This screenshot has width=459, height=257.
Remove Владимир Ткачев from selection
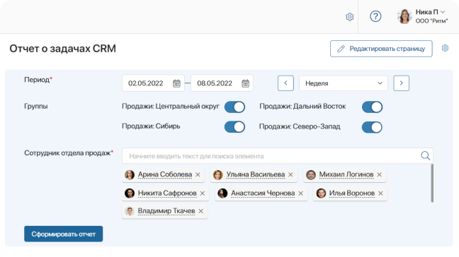click(x=201, y=211)
